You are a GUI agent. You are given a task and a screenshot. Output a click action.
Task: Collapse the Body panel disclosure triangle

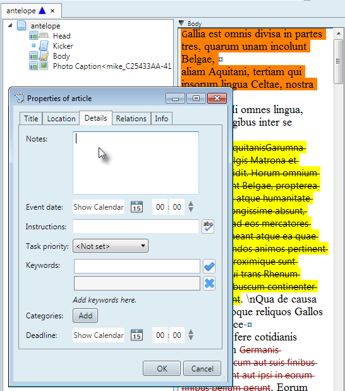(181, 23)
